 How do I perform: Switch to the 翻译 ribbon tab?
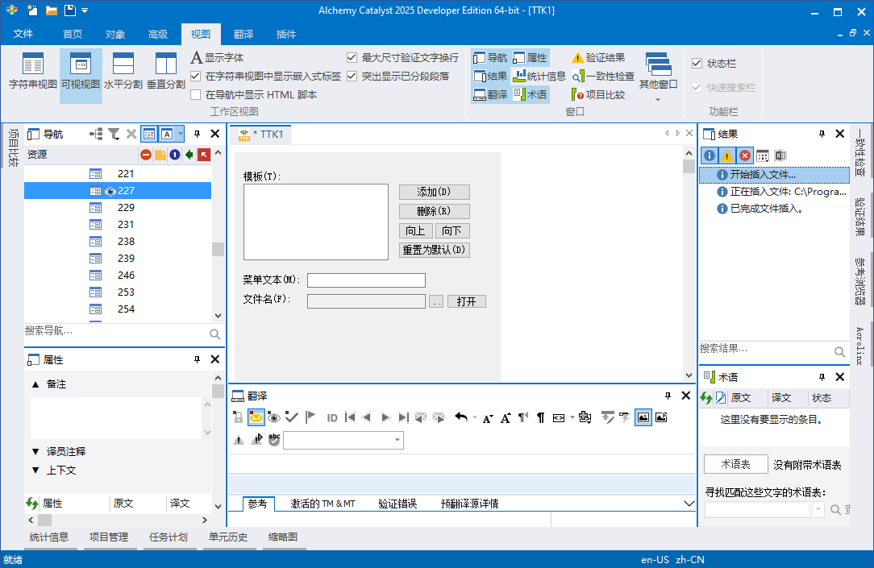tap(243, 34)
